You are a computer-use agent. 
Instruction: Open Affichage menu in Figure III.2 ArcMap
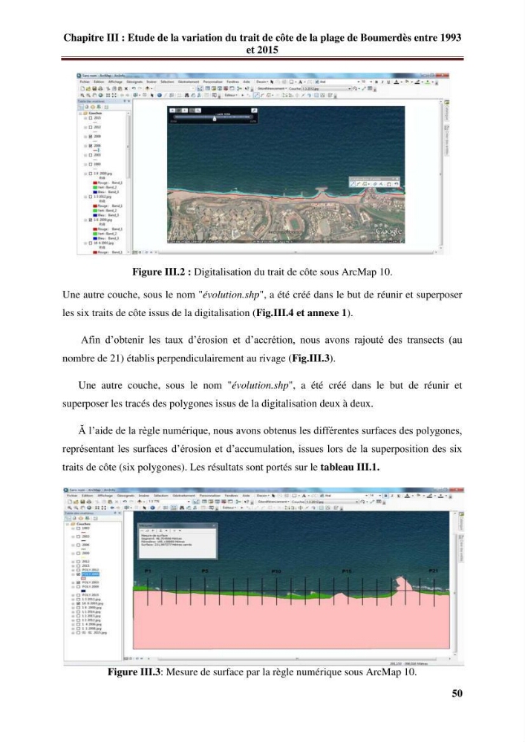116,82
